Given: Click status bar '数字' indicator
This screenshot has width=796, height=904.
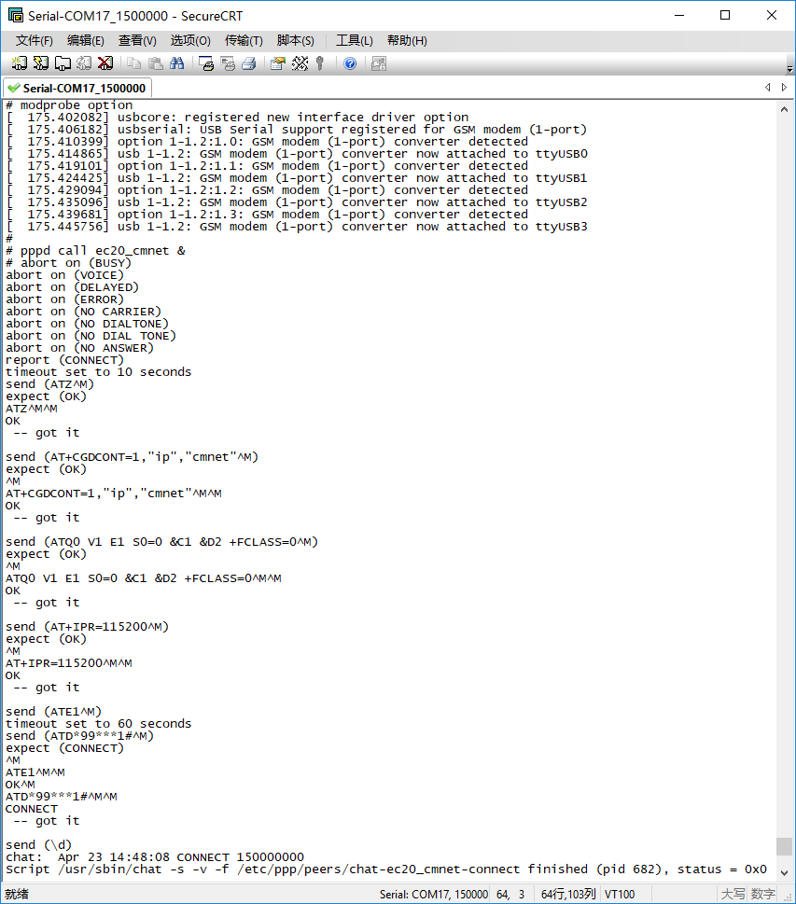Looking at the screenshot, I should click(763, 894).
